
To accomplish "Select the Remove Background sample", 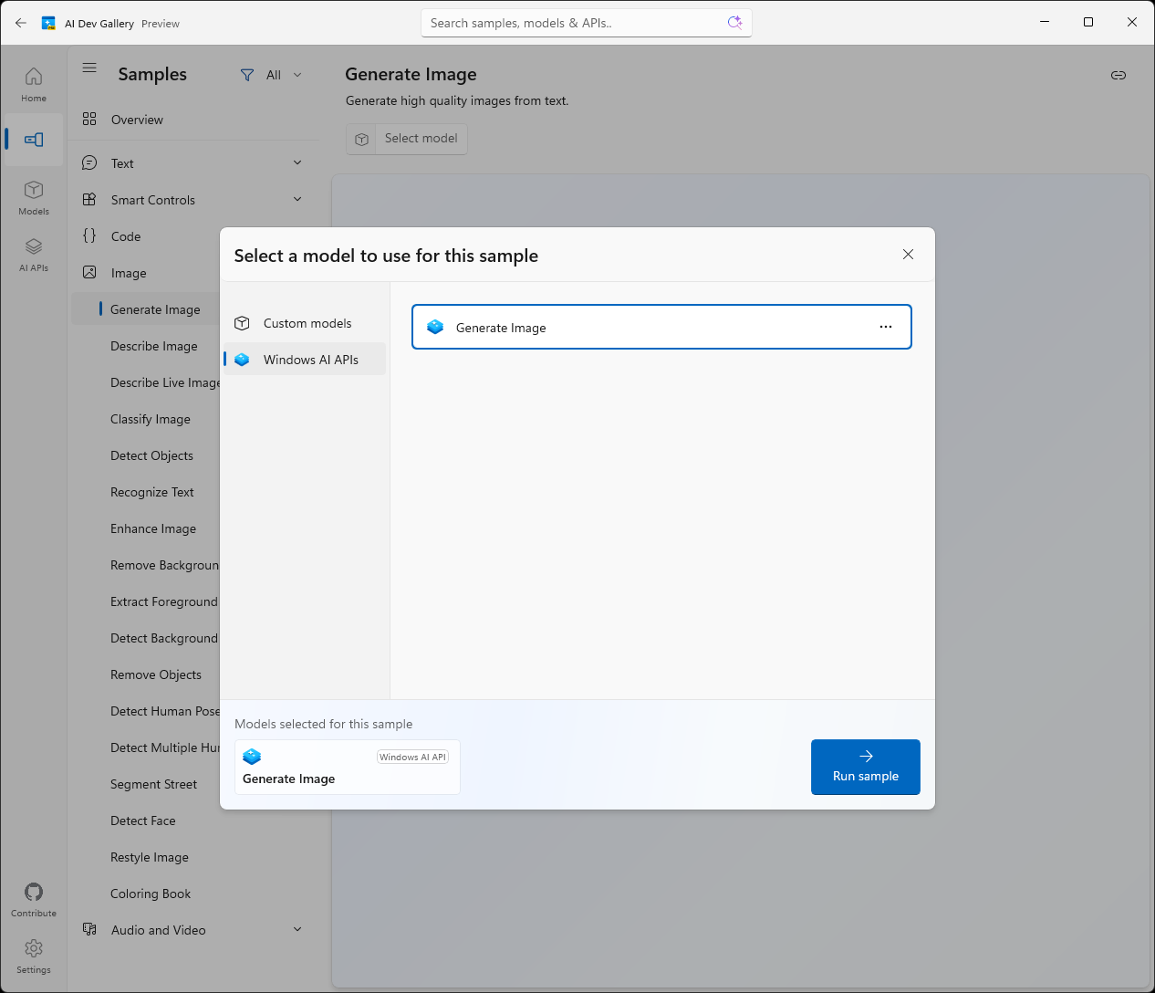I will [x=164, y=565].
